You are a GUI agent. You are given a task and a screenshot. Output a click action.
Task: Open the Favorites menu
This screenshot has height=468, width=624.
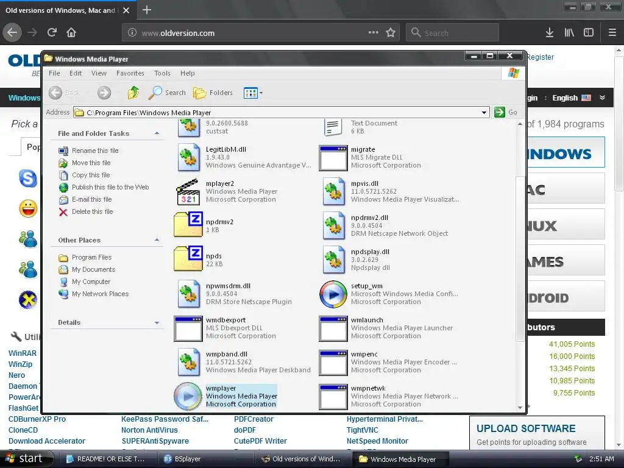coord(130,73)
